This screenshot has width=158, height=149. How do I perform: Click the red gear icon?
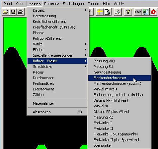[153, 12]
